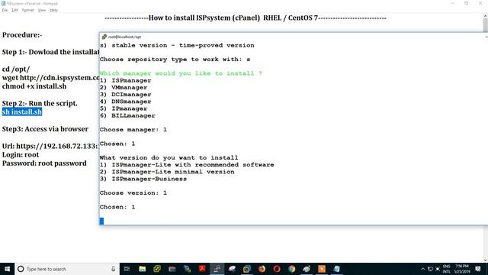Open Task View from the taskbar
The height and width of the screenshot is (275, 488).
tap(127, 269)
